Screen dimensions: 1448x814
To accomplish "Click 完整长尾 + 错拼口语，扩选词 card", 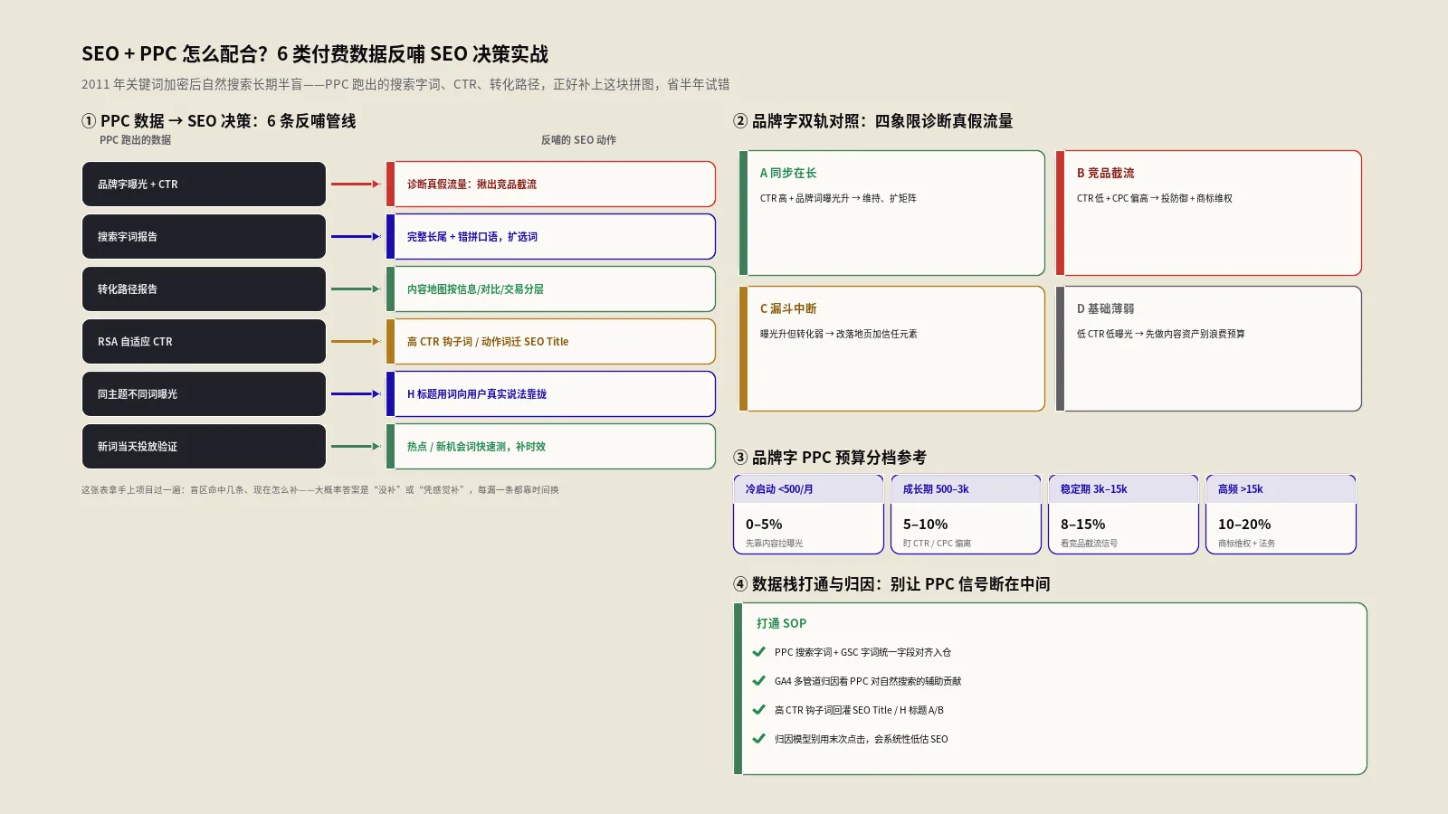I will coord(551,236).
